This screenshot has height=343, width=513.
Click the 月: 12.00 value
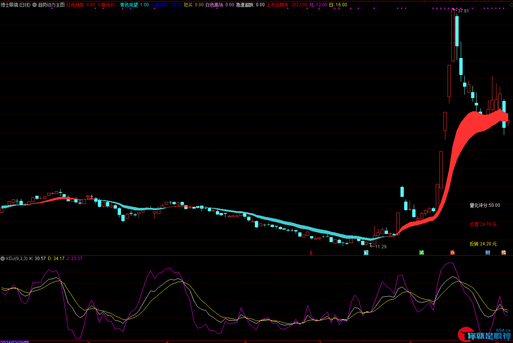[318, 5]
